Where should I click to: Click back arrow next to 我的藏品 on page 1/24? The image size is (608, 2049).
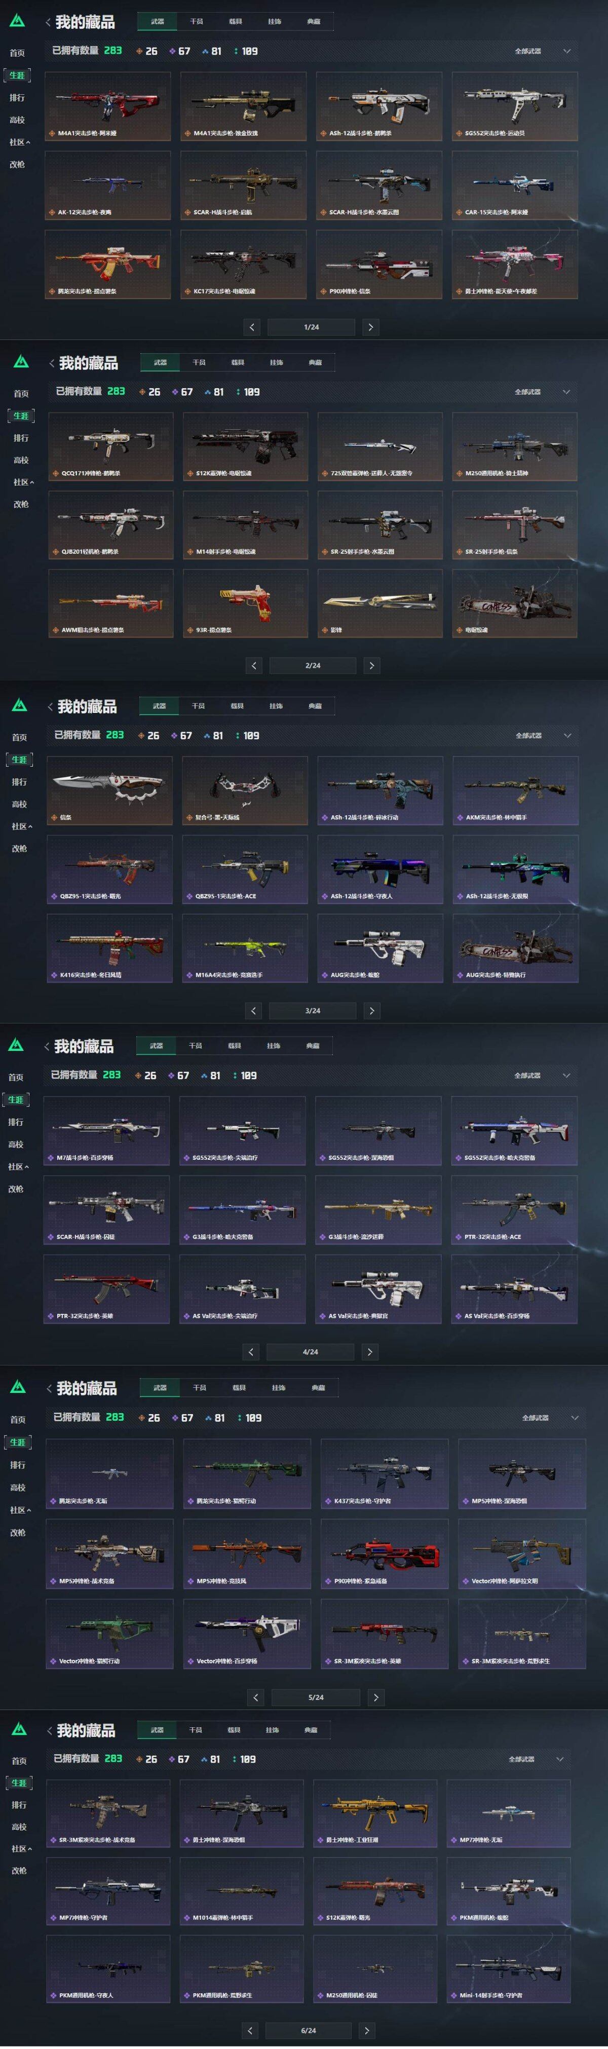click(49, 21)
